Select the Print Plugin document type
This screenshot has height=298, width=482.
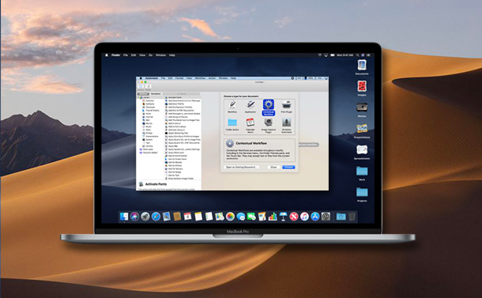pos(287,107)
